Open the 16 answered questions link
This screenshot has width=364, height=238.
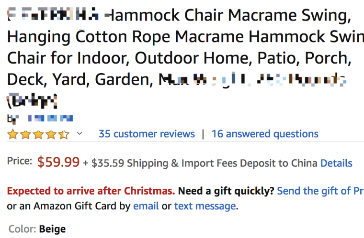pos(265,134)
